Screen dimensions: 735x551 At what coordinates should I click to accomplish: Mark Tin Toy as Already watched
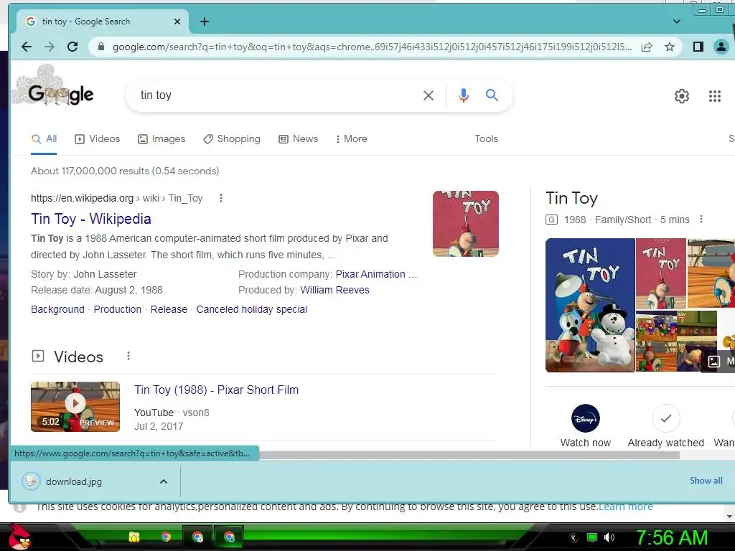pos(665,426)
